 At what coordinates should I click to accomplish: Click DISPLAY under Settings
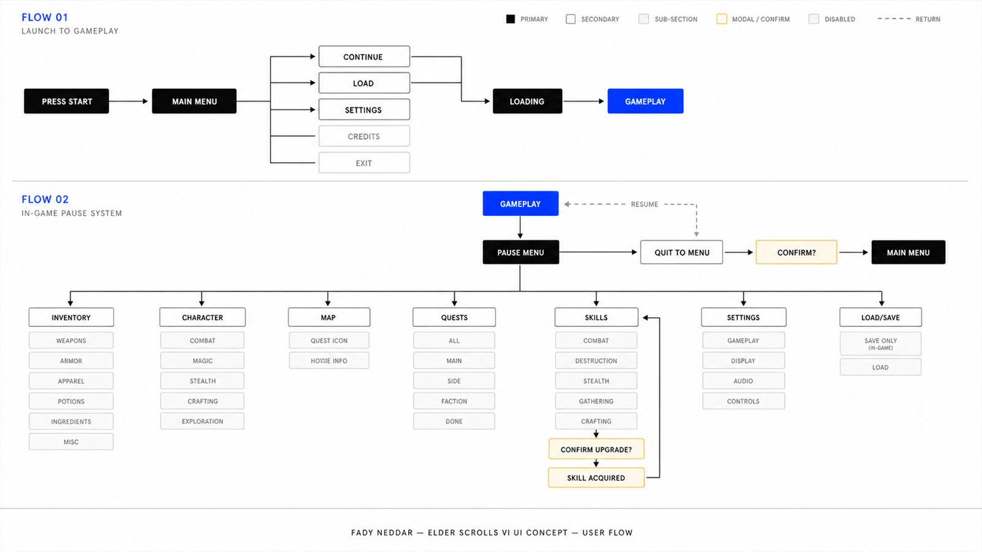tap(743, 361)
